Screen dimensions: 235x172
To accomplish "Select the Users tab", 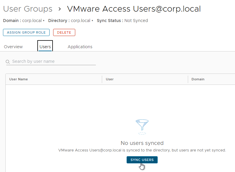I will pyautogui.click(x=45, y=47).
